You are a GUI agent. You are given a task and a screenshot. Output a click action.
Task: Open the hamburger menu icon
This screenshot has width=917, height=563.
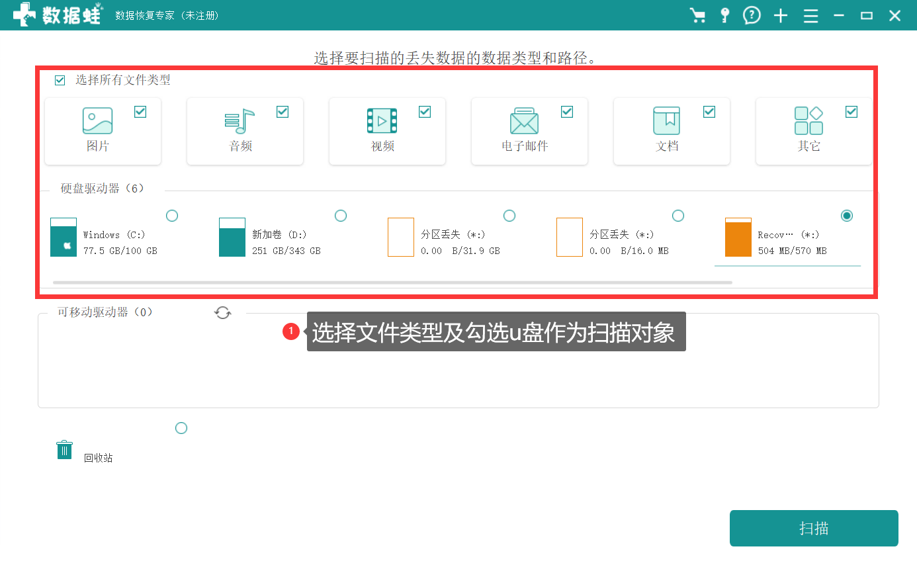click(811, 16)
